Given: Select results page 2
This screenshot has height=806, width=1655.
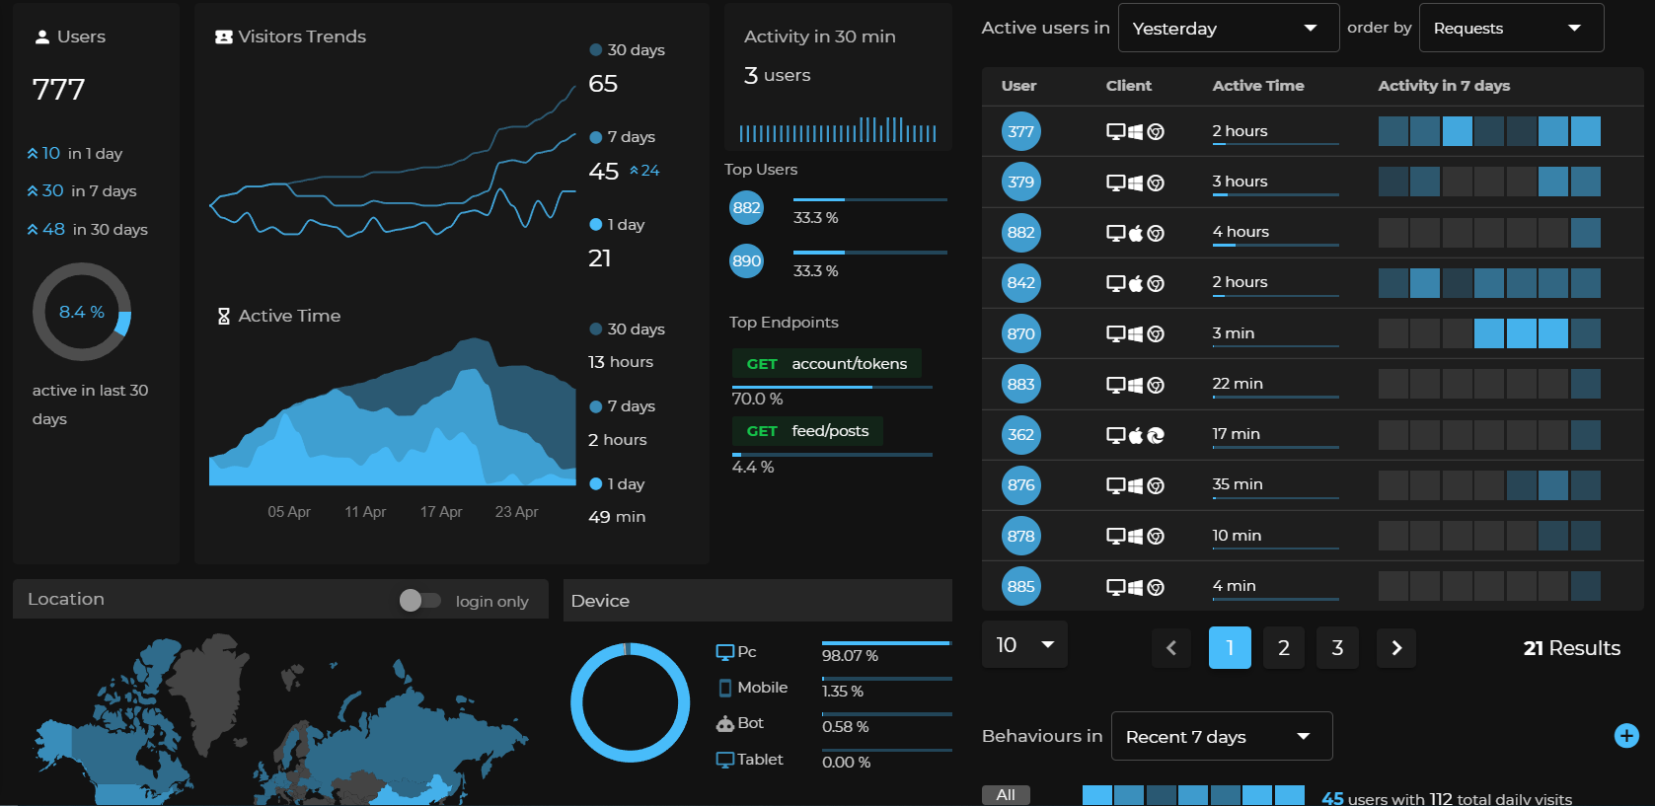Looking at the screenshot, I should [1284, 648].
